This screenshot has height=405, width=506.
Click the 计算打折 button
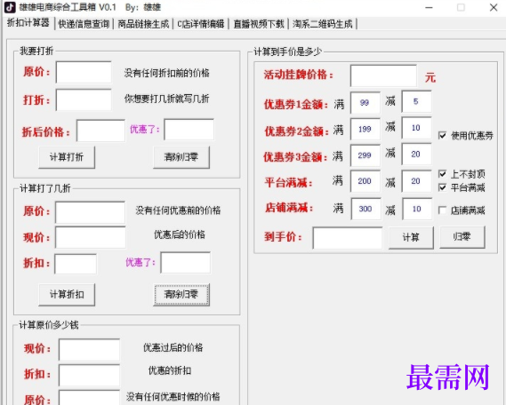67,157
